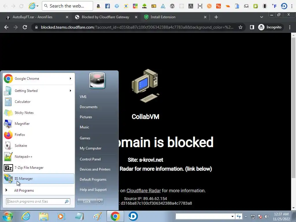Click the blue D icon in top toolbar
Image resolution: width=296 pixels, height=222 pixels.
284,6
